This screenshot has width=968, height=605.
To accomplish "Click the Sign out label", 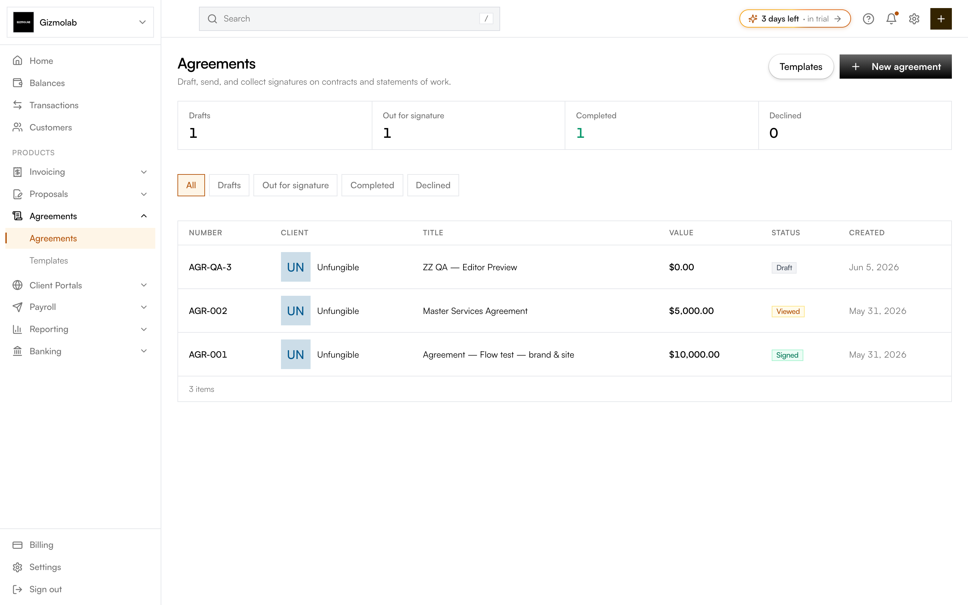I will pos(46,590).
